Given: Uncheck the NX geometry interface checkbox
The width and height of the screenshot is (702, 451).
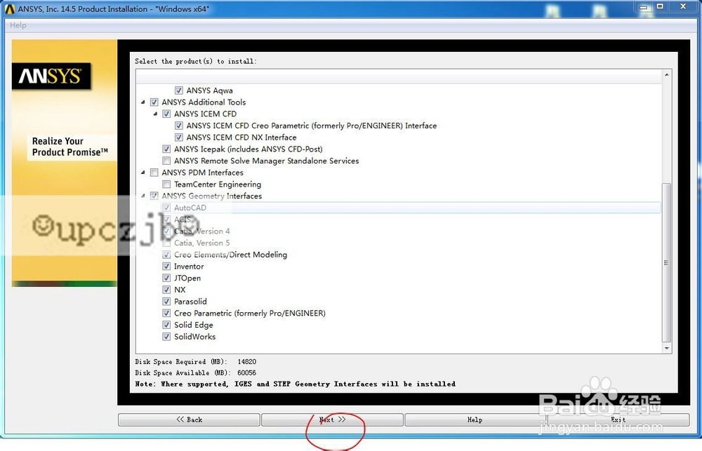Looking at the screenshot, I should 166,290.
